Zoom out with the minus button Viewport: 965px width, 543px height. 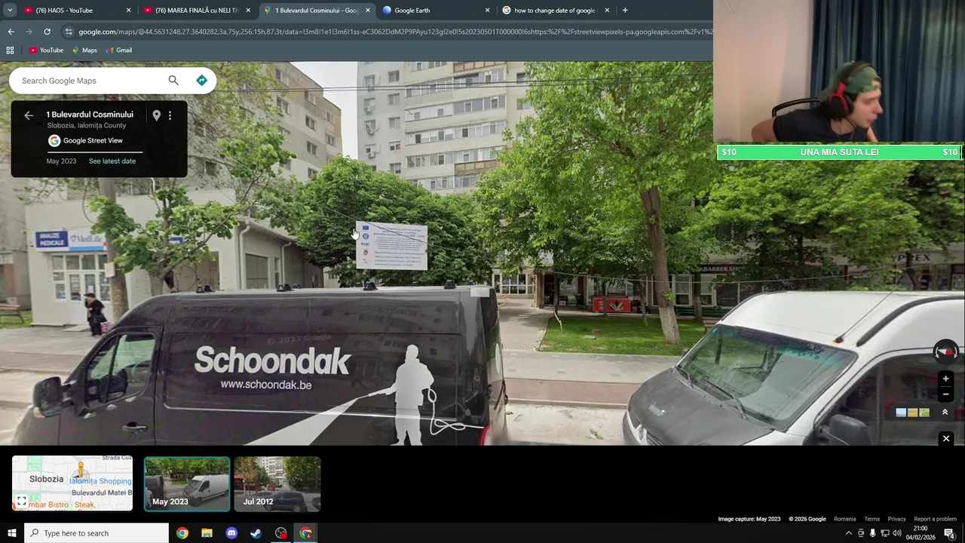point(946,394)
